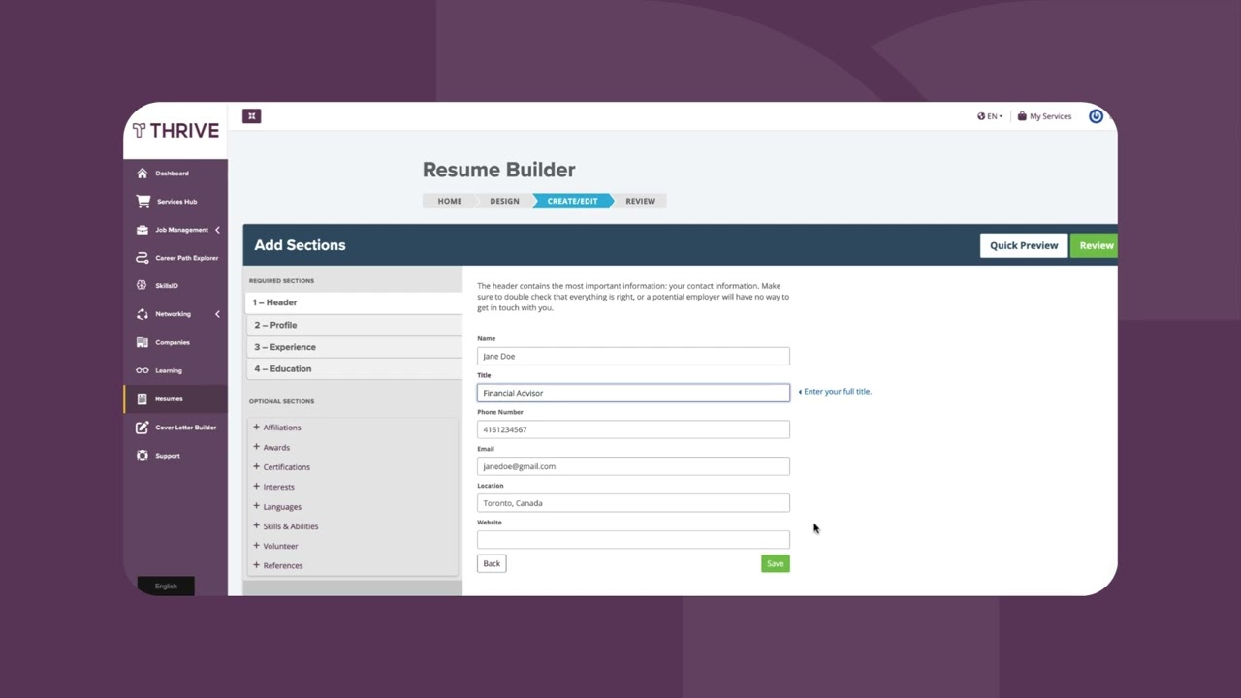Click the collapse sidebar icon at top
Image resolution: width=1241 pixels, height=698 pixels.
tap(251, 116)
